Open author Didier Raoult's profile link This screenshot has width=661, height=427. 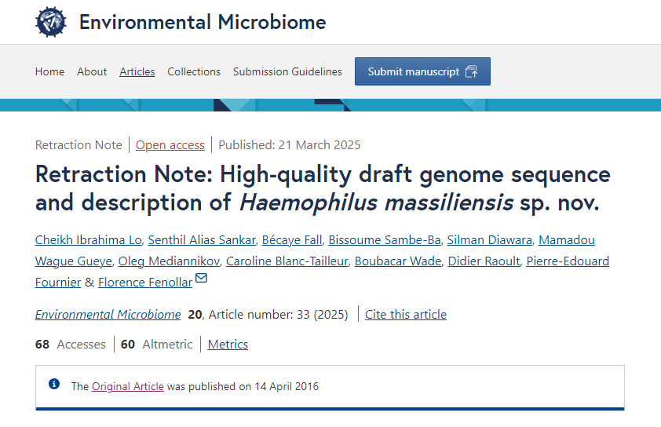click(x=484, y=261)
